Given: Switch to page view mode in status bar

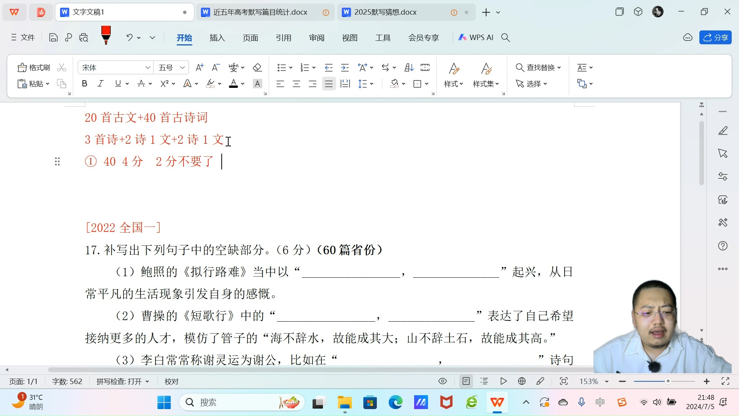Looking at the screenshot, I should pos(466,381).
